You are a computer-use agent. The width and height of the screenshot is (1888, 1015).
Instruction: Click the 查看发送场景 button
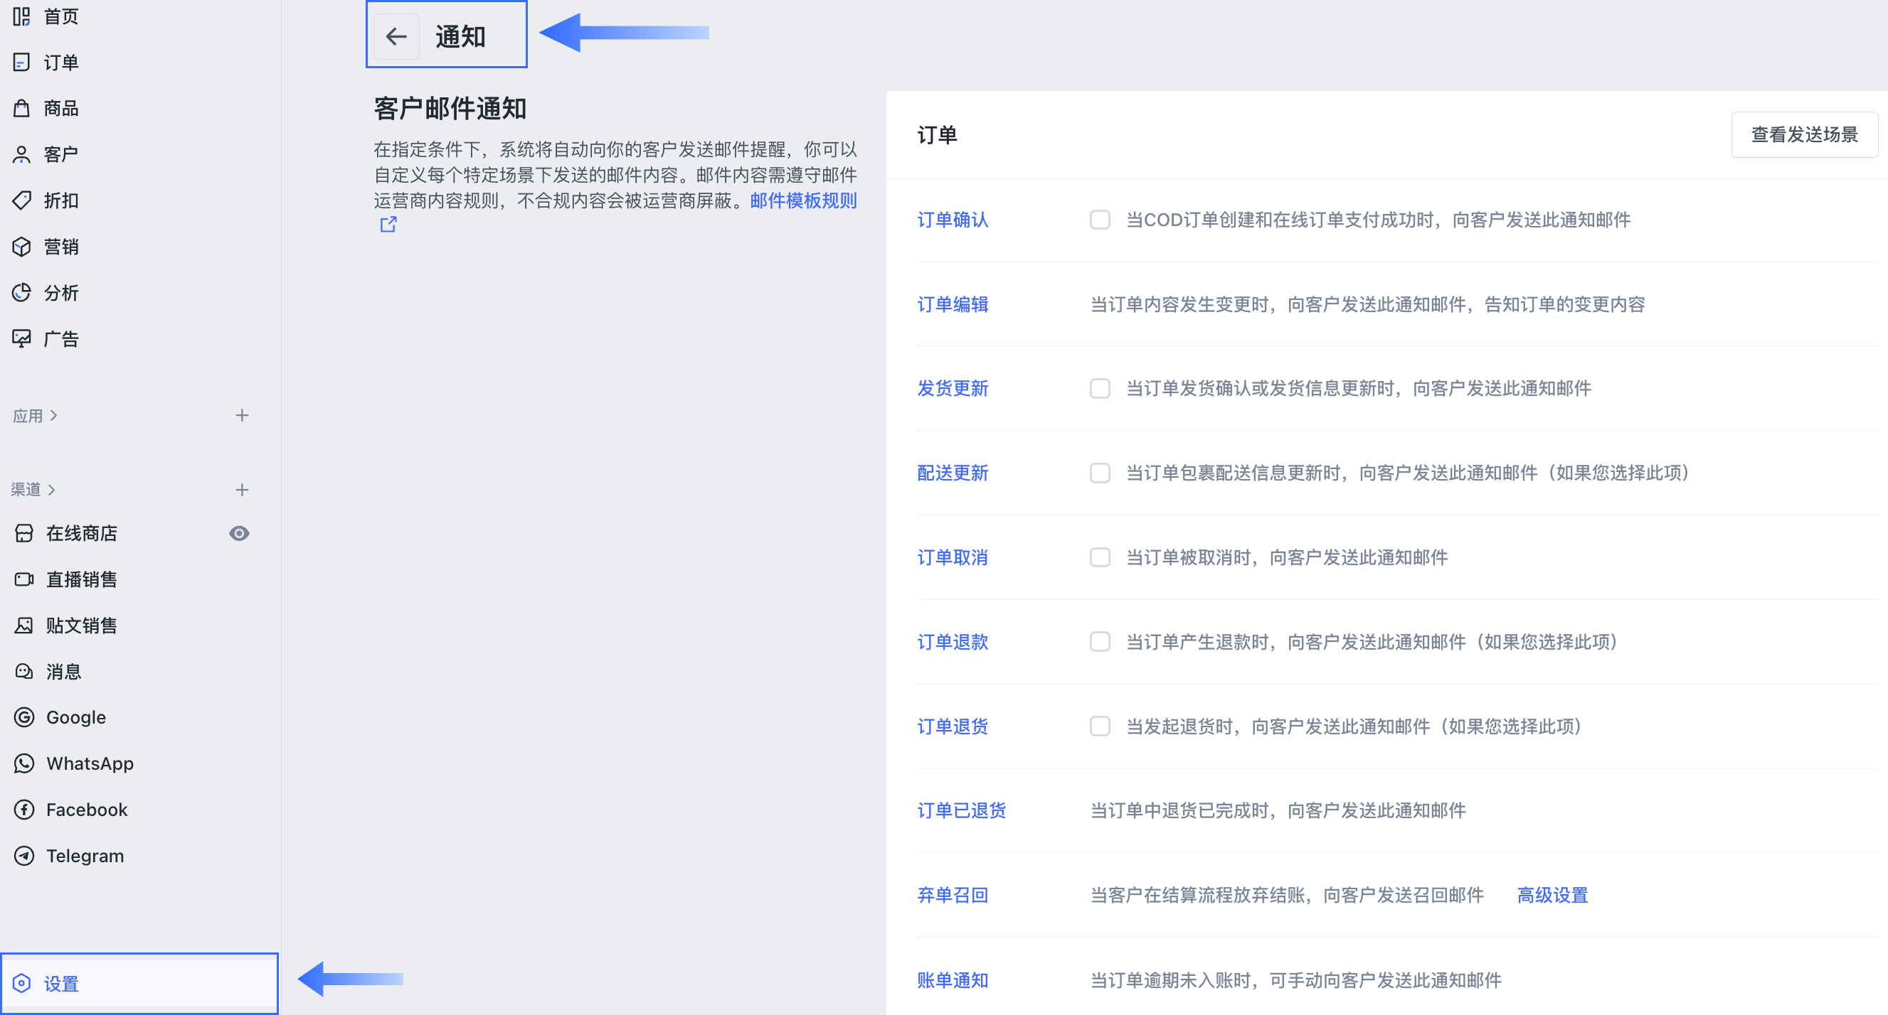(1805, 135)
